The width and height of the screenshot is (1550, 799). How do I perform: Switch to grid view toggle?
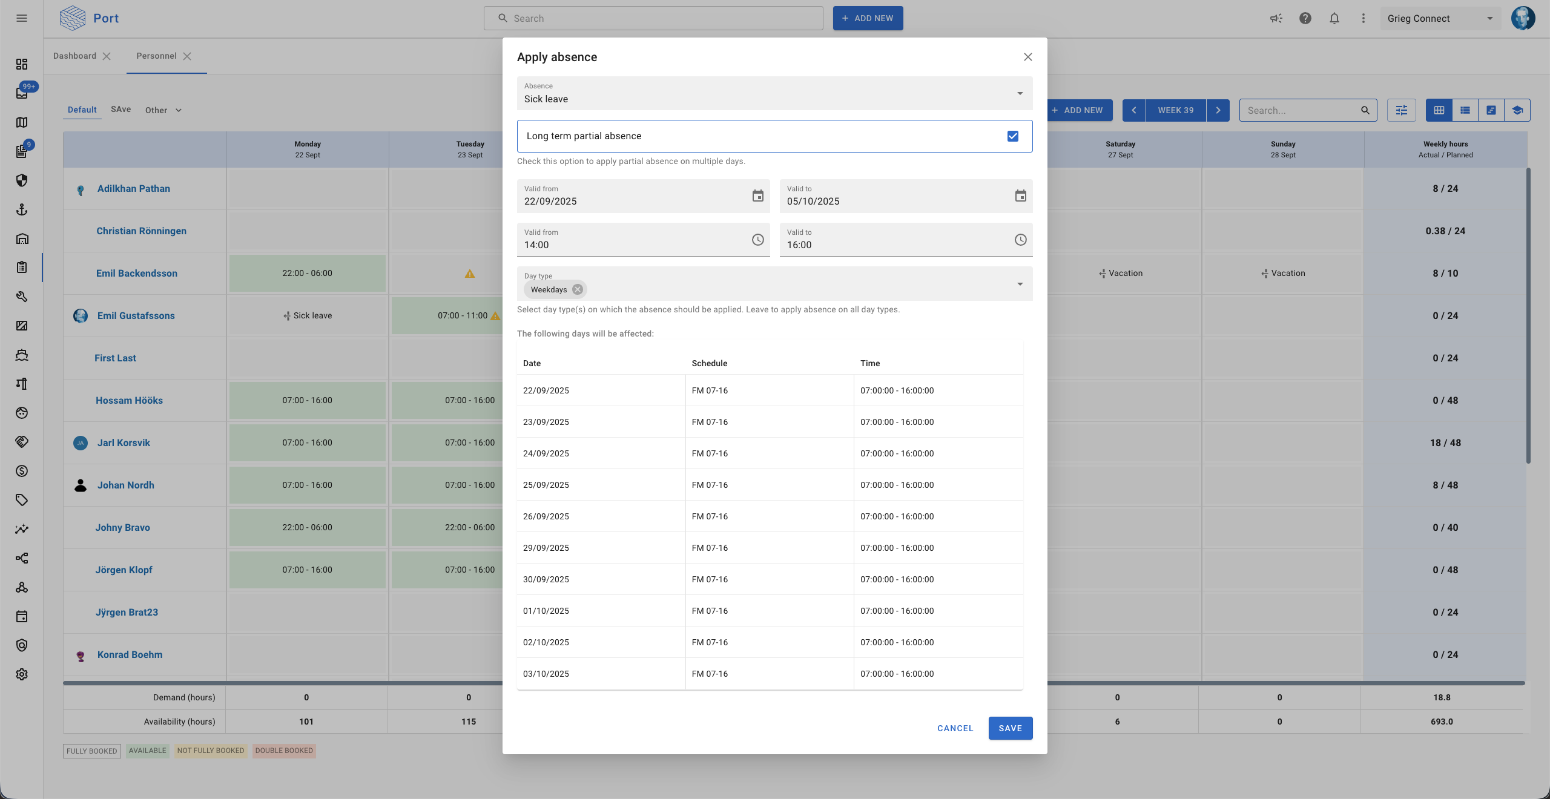tap(1439, 110)
